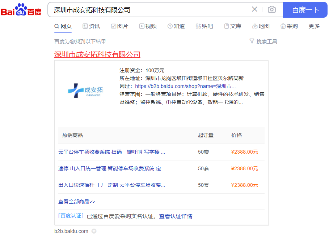Viewport: 329px width, 238px height.
Task: Expand the 更多 menu
Action: point(314,26)
